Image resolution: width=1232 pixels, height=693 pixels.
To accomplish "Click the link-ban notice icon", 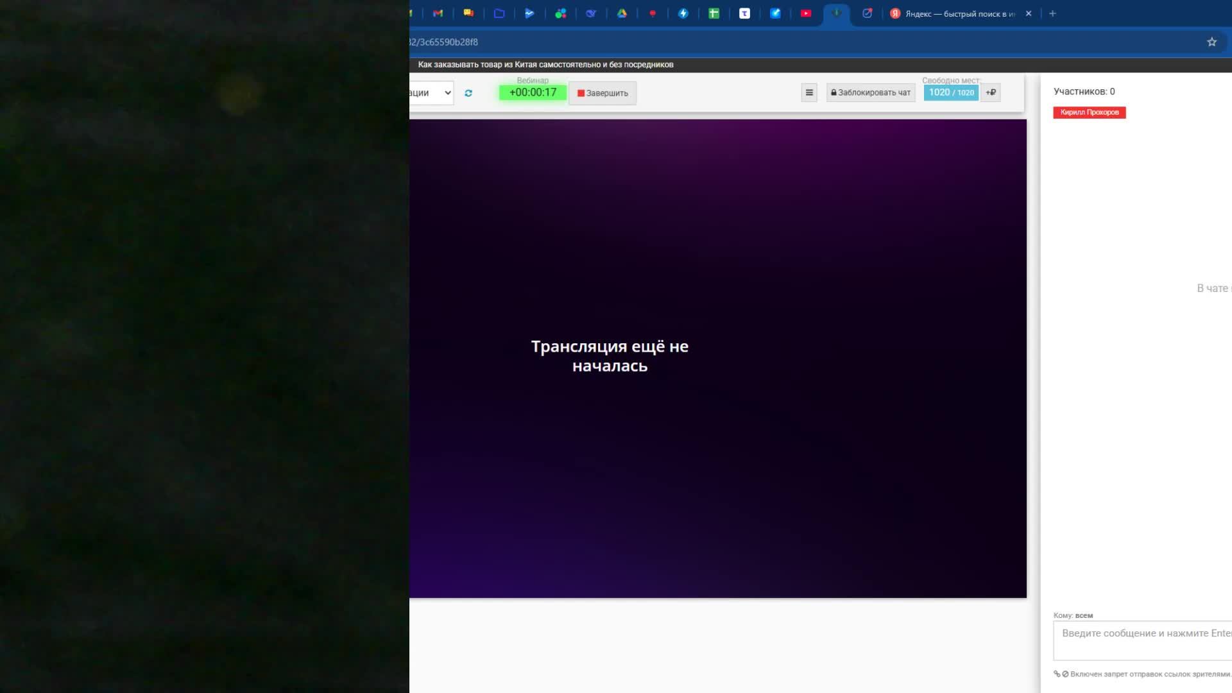I will click(x=1061, y=674).
